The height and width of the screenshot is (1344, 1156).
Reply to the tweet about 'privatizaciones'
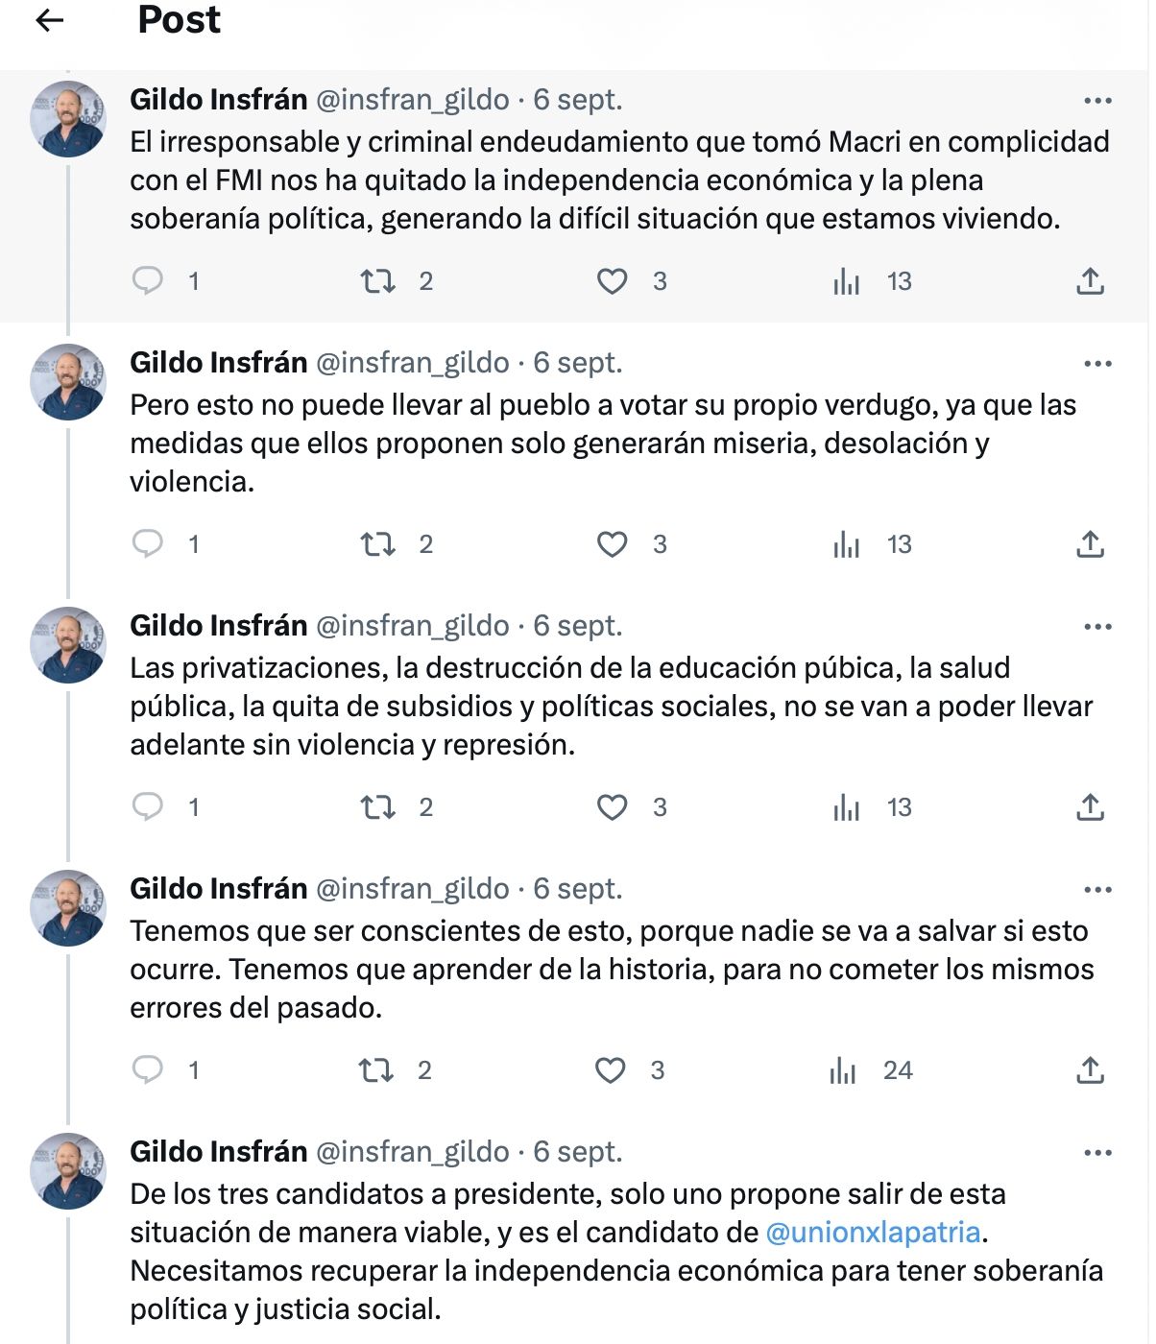[147, 806]
